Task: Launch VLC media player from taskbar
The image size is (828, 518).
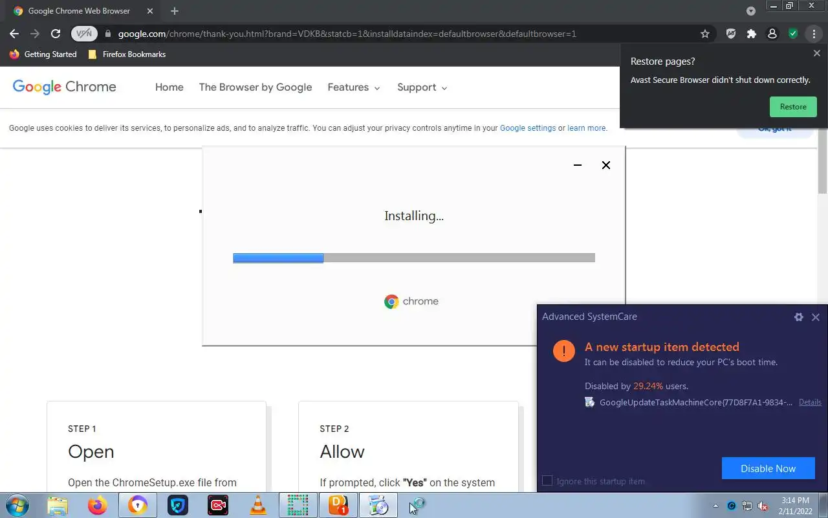Action: [258, 505]
